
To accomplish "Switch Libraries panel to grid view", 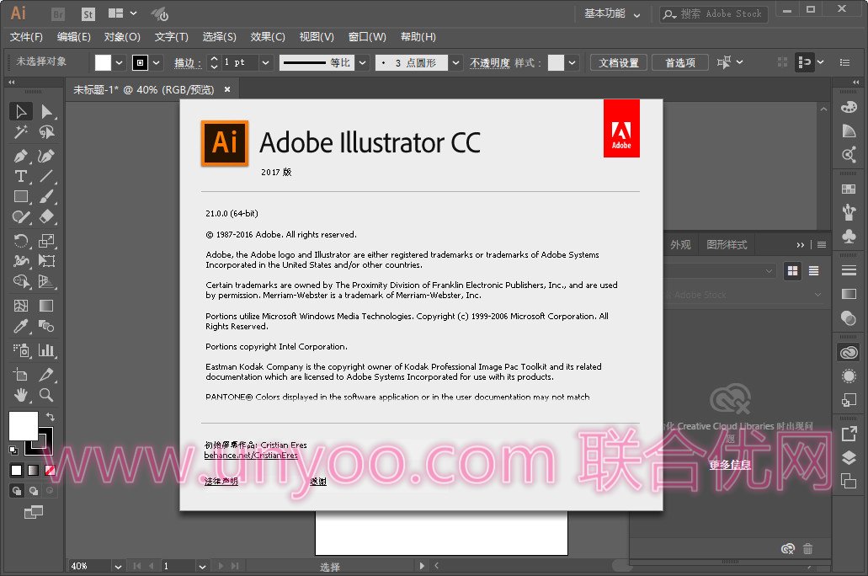I will click(793, 271).
